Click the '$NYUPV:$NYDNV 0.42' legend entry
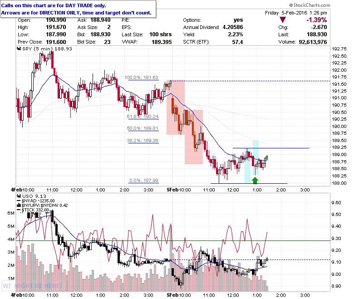Screen dimensions: 354x299 click(x=44, y=206)
